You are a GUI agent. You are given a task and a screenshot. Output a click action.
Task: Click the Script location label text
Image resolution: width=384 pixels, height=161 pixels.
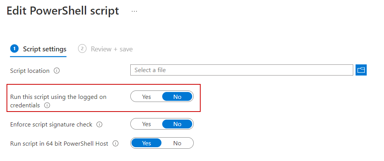pos(30,71)
